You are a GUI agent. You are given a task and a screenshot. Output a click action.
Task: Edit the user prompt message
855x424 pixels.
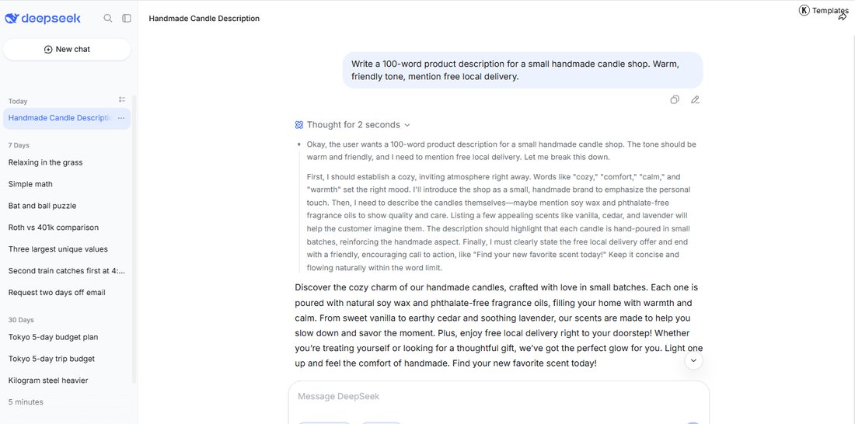coord(695,99)
